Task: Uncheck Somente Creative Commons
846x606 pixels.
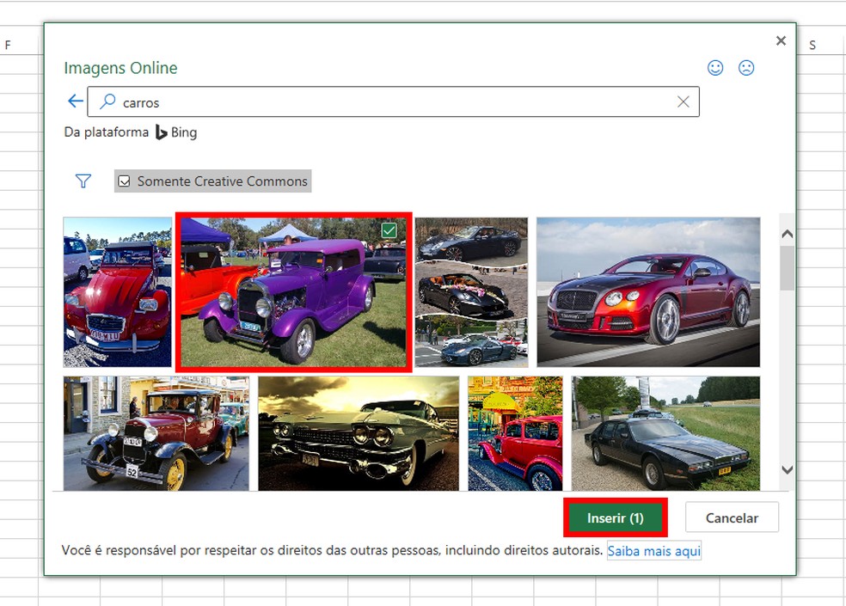Action: pyautogui.click(x=125, y=181)
